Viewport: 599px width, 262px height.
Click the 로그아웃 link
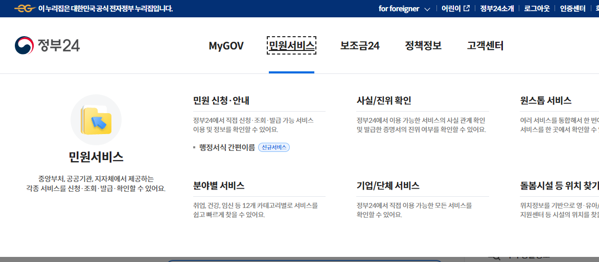pos(537,8)
